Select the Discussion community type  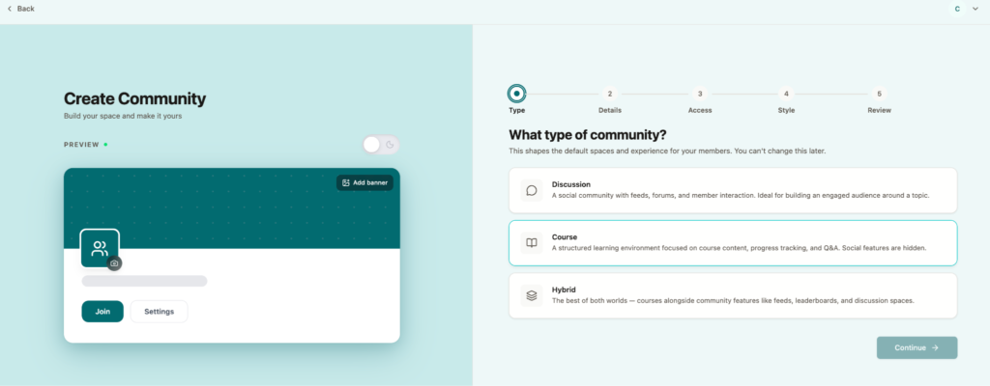tap(732, 190)
